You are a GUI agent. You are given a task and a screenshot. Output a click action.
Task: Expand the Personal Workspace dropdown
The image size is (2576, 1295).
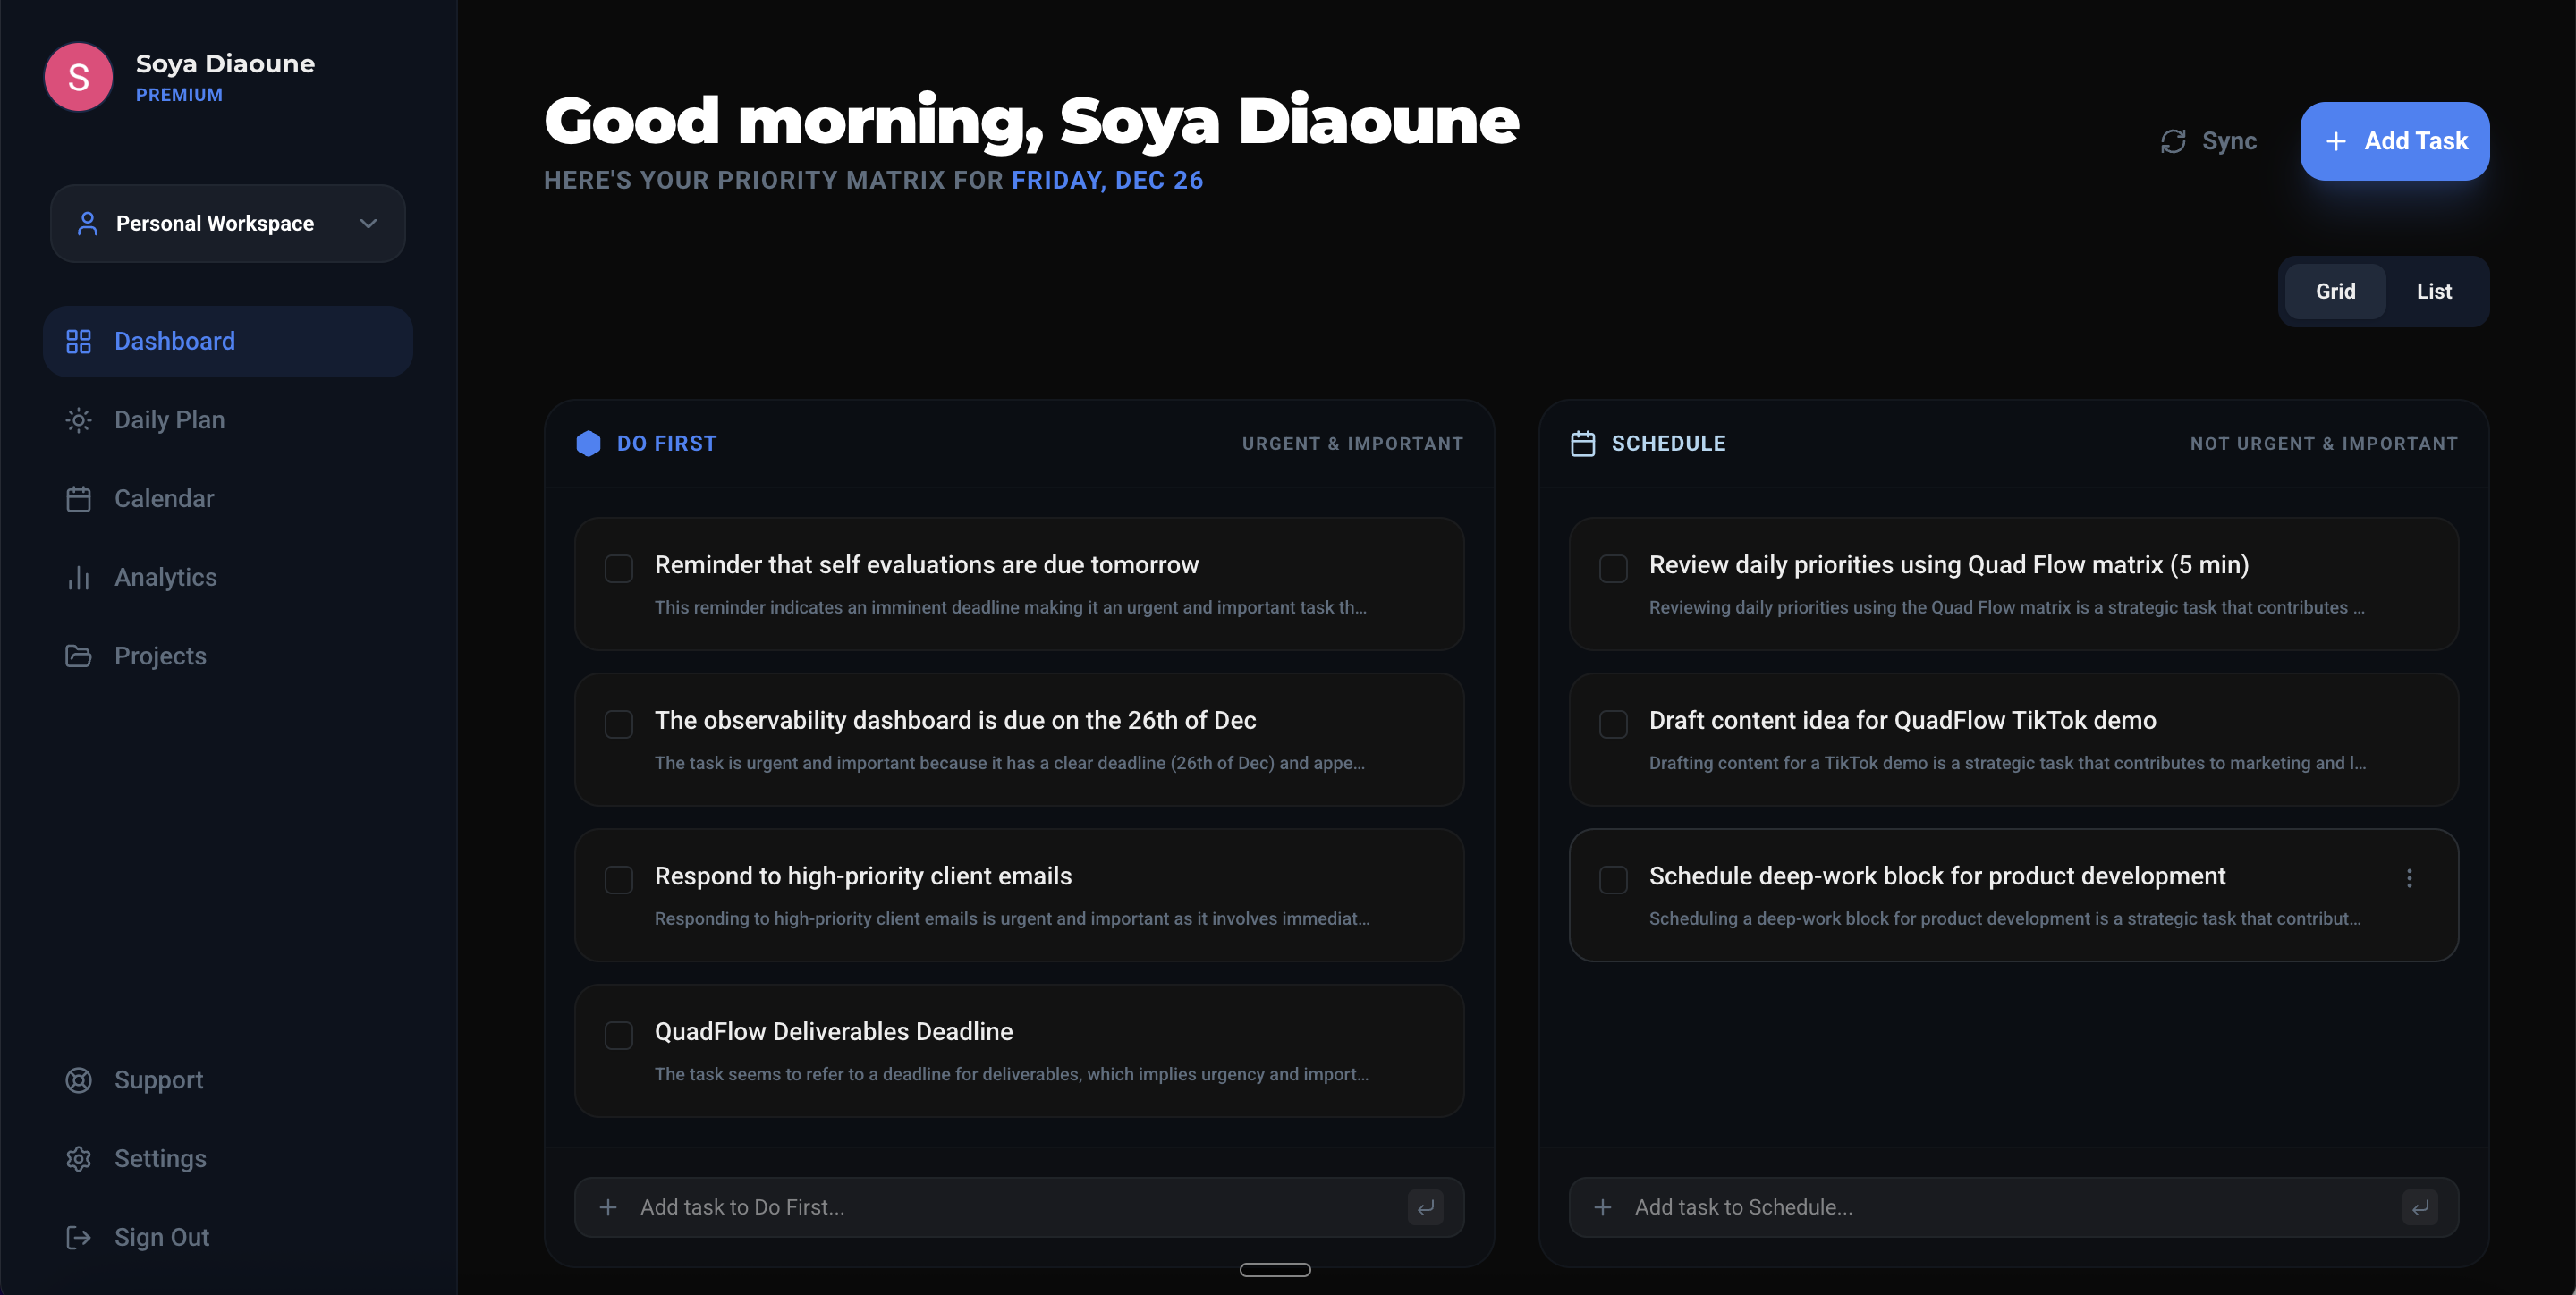pyautogui.click(x=367, y=223)
